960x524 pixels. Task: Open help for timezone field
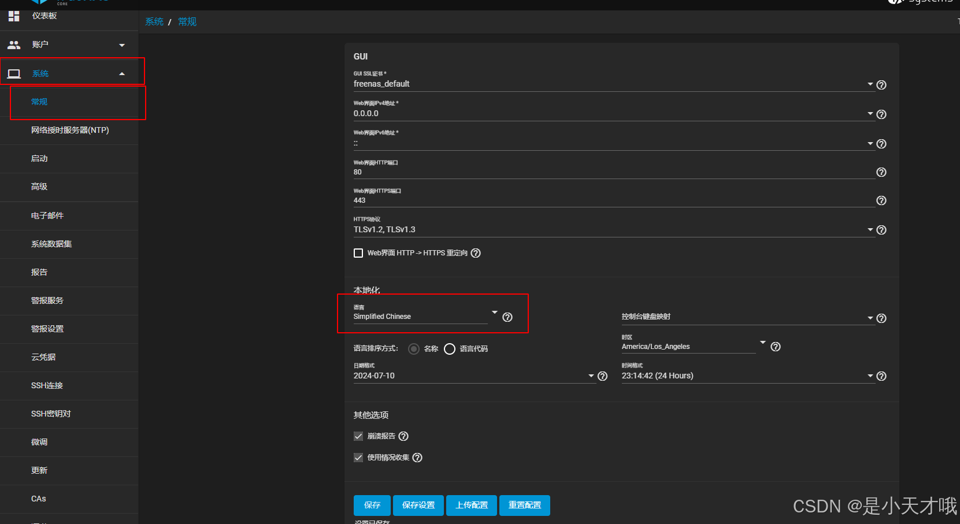(x=776, y=347)
